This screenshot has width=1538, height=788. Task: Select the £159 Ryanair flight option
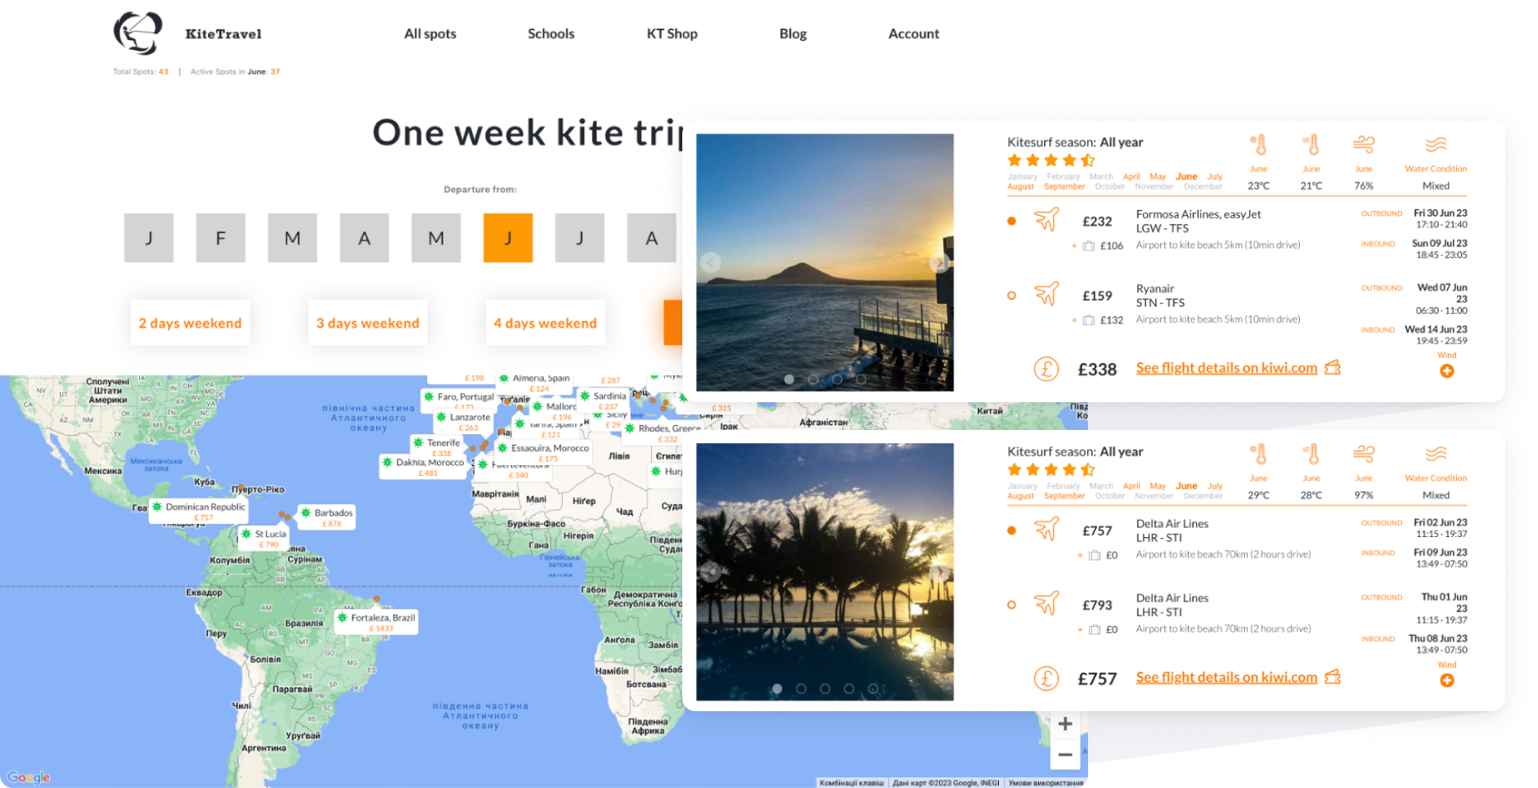[x=1012, y=295]
